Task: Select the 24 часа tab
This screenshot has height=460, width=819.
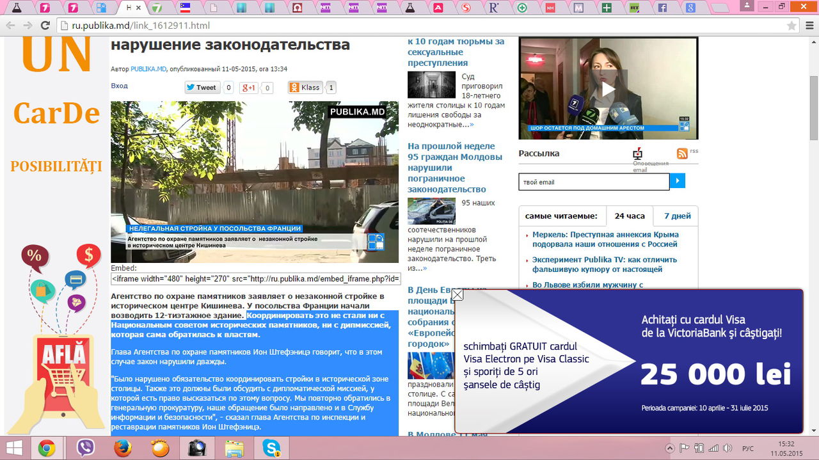Action: pos(630,216)
